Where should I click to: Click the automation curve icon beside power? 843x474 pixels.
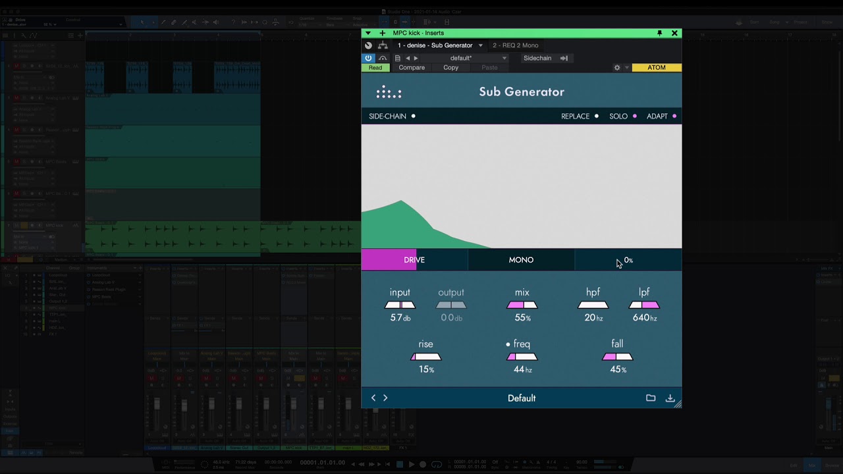click(x=383, y=58)
